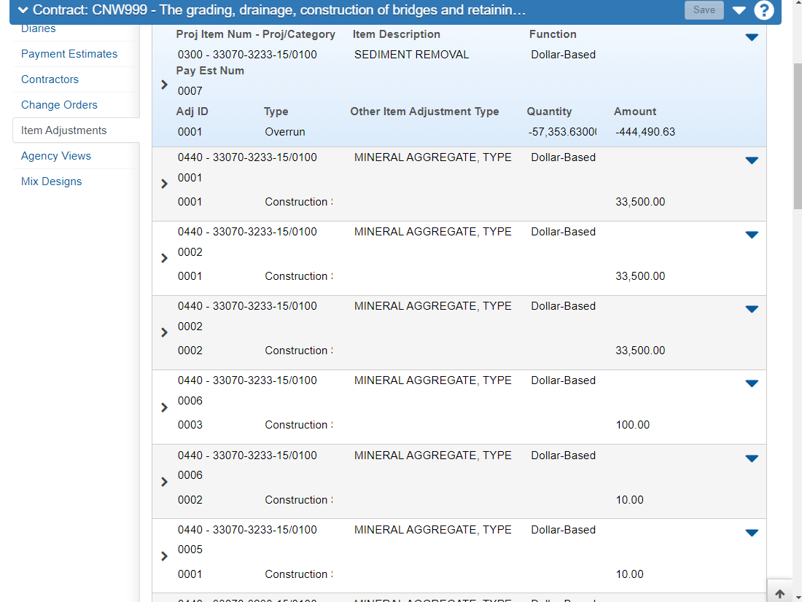Click the Adj ID column header
The image size is (802, 602).
pyautogui.click(x=192, y=112)
